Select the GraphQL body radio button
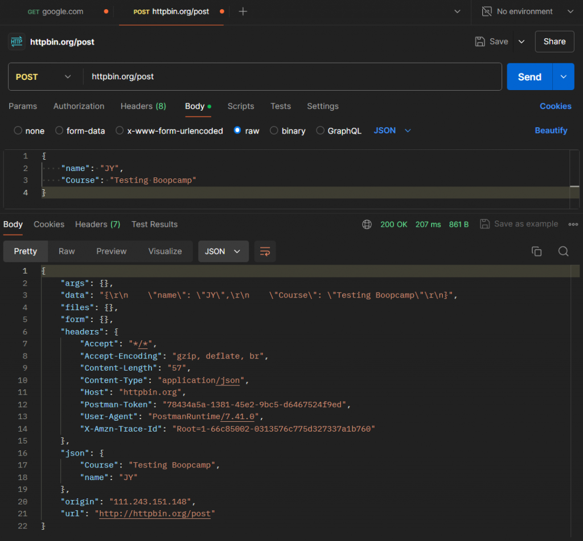The image size is (583, 541). tap(320, 131)
